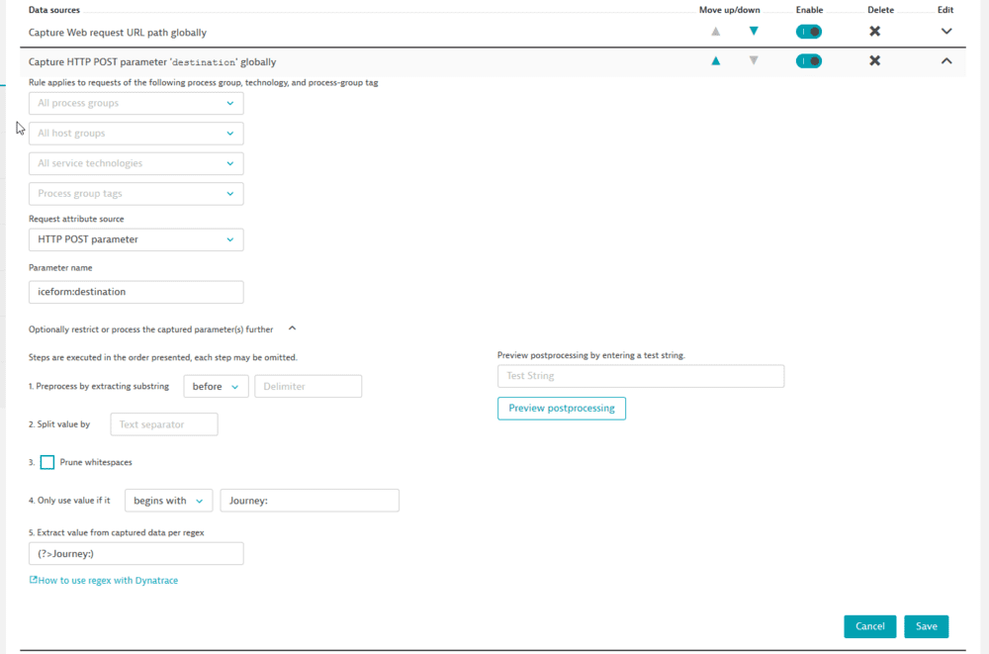Open How to use regex with Dynatrace

[108, 580]
